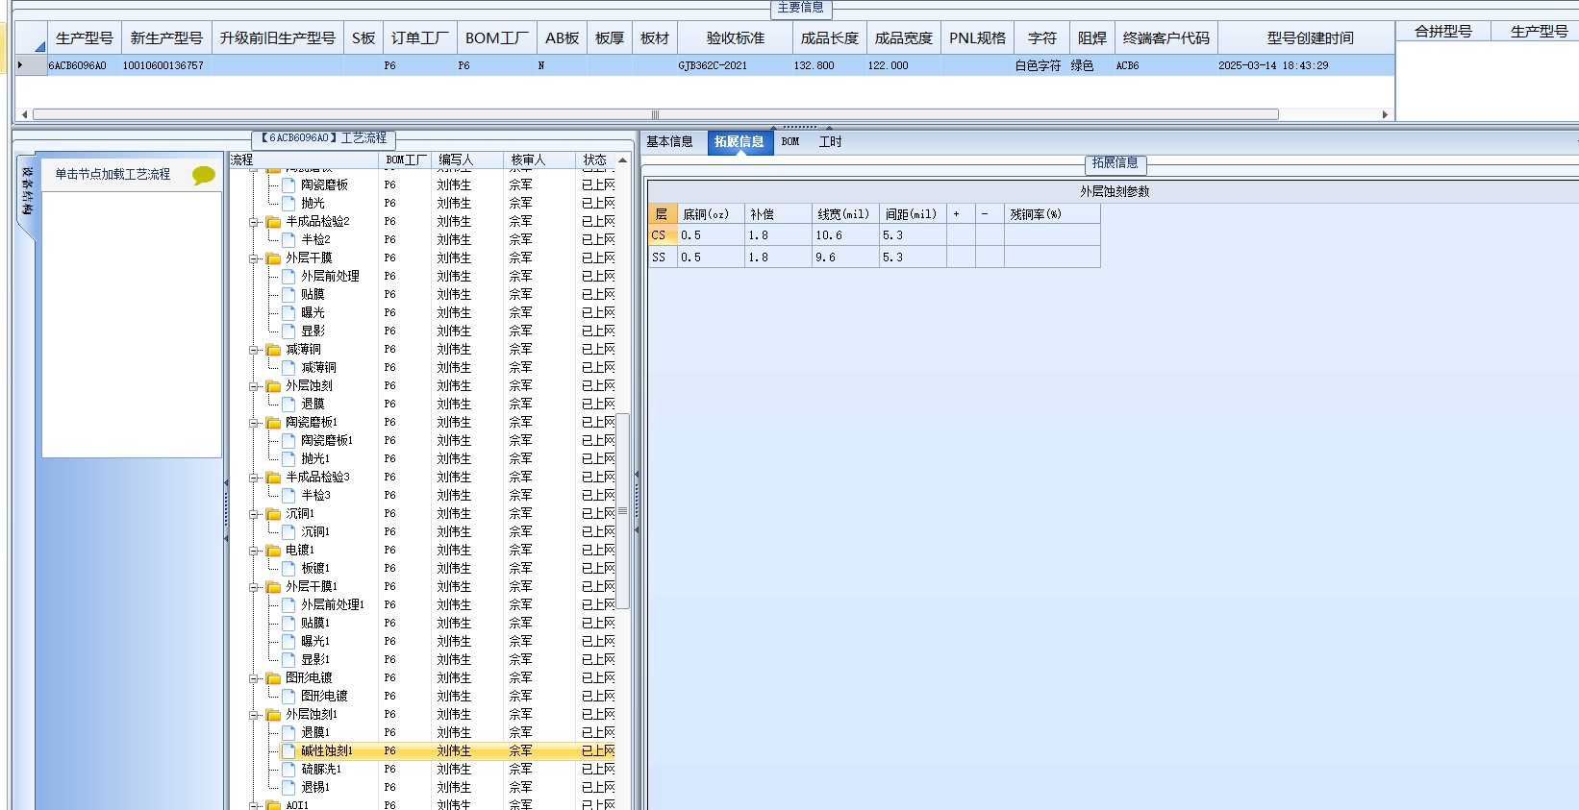Click folder icon of 半成品检验2 node
The width and height of the screenshot is (1579, 810).
273,221
